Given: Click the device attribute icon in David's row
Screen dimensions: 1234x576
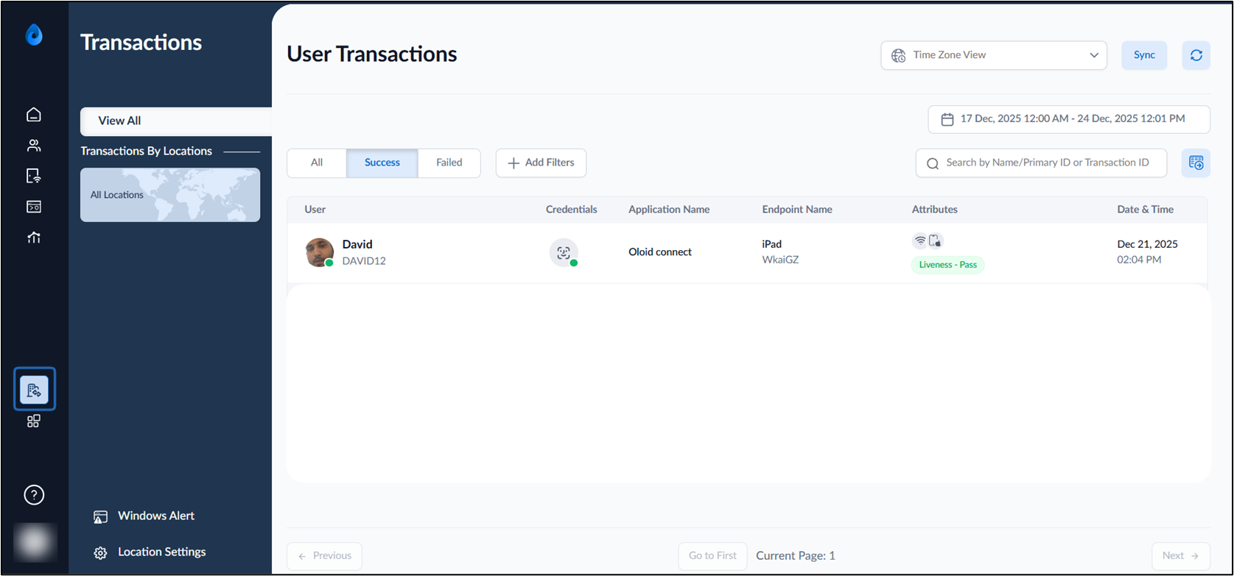Looking at the screenshot, I should [936, 241].
